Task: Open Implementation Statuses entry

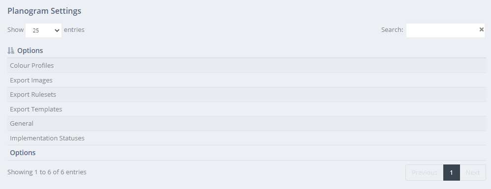Action: 247,138
